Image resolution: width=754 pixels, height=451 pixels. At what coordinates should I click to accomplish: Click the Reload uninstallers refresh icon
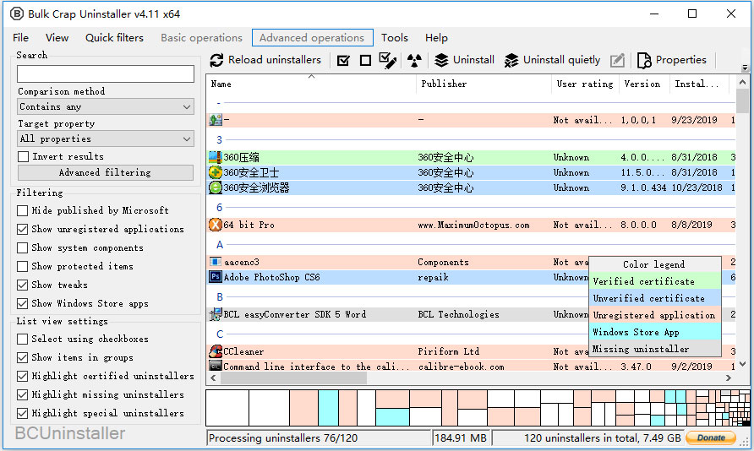click(217, 60)
